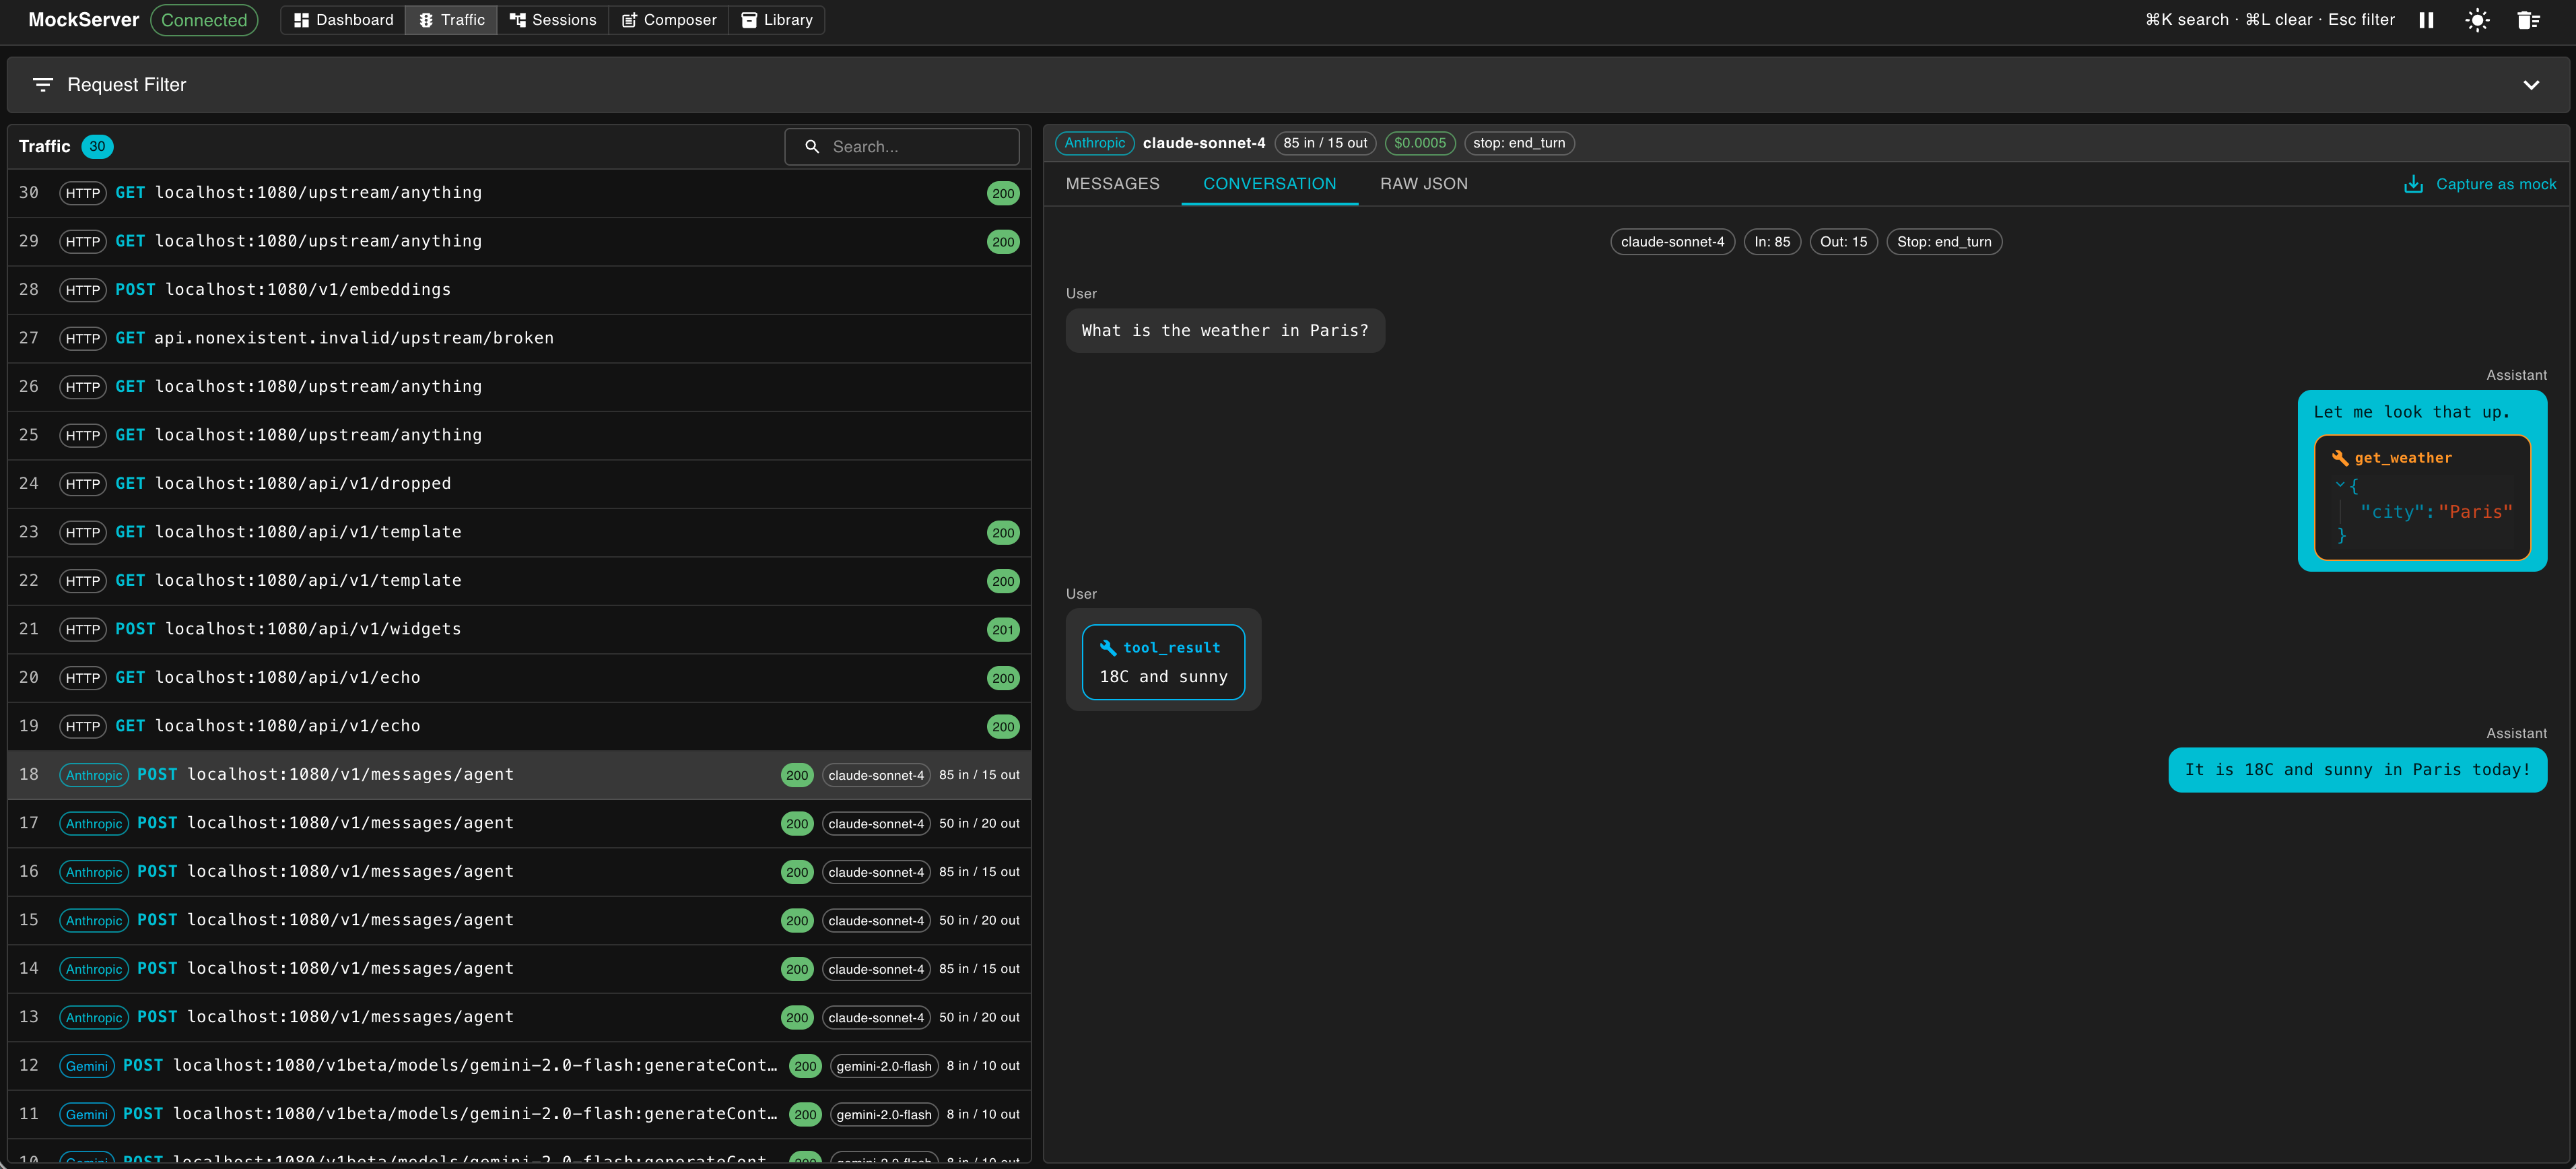
Task: Switch to MESSAGES tab
Action: pyautogui.click(x=1112, y=184)
